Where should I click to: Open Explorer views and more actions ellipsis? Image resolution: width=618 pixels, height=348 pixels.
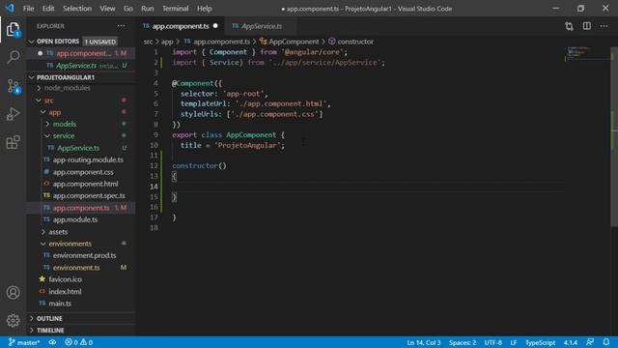coord(121,26)
